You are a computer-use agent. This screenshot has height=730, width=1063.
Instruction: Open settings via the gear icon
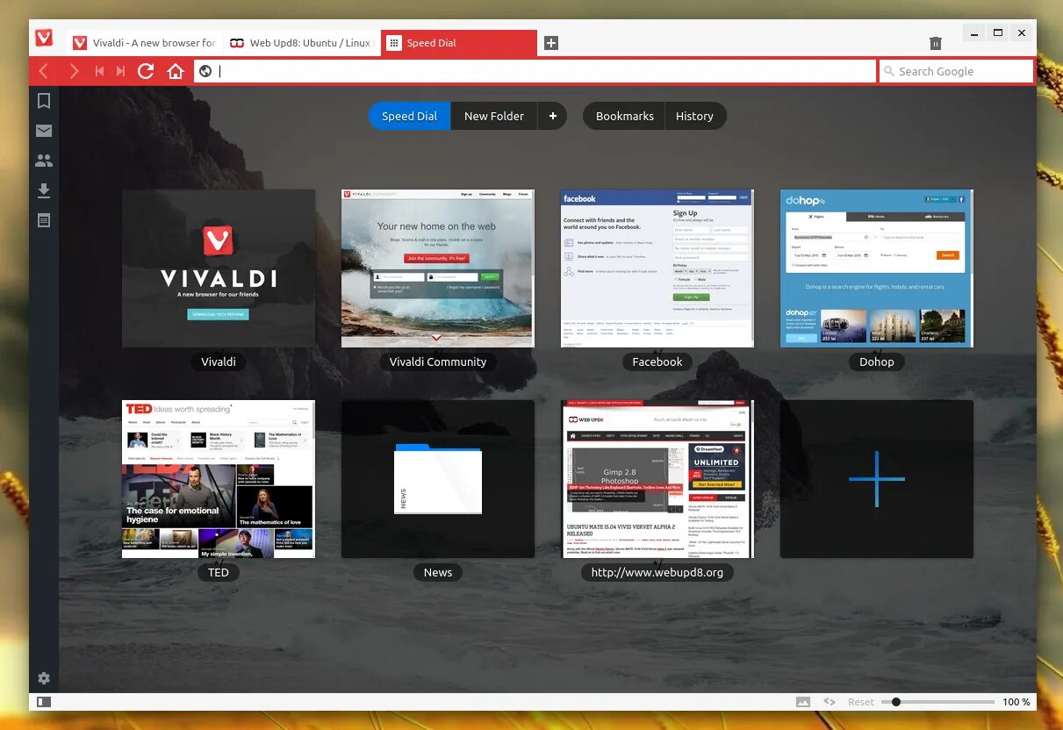44,678
